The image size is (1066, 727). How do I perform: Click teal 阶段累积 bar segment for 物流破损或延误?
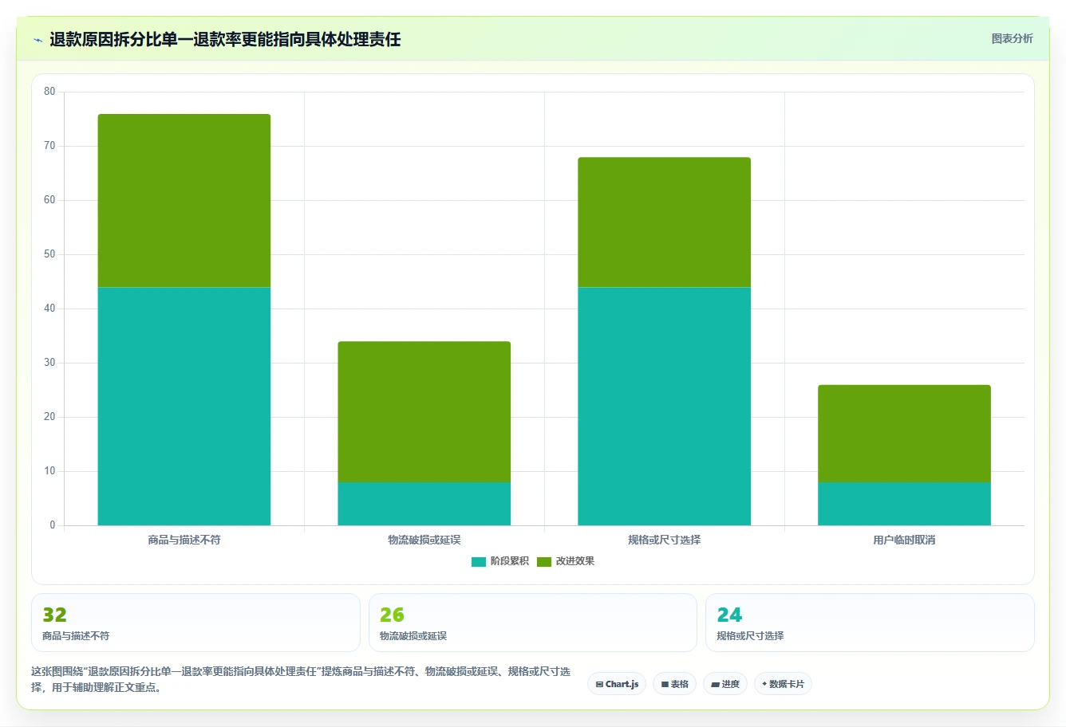click(424, 504)
